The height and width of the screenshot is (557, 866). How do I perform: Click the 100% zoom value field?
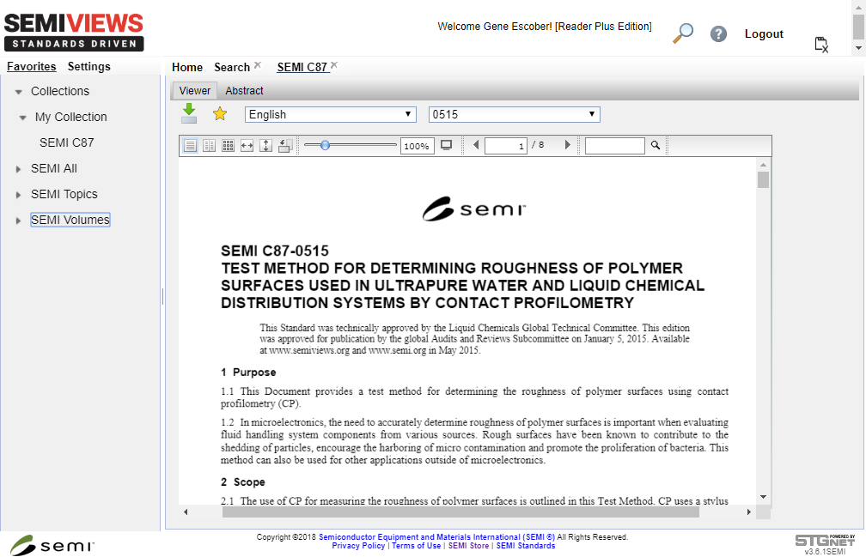(x=417, y=146)
